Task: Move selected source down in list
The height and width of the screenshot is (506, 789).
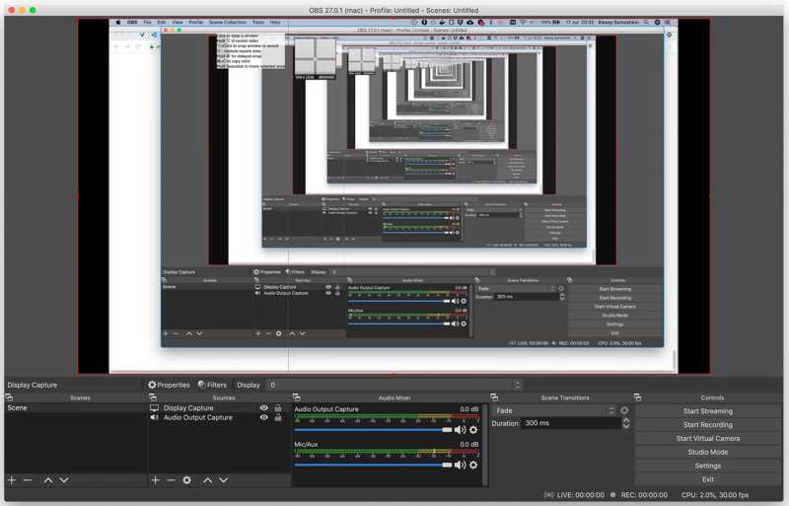Action: tap(224, 480)
